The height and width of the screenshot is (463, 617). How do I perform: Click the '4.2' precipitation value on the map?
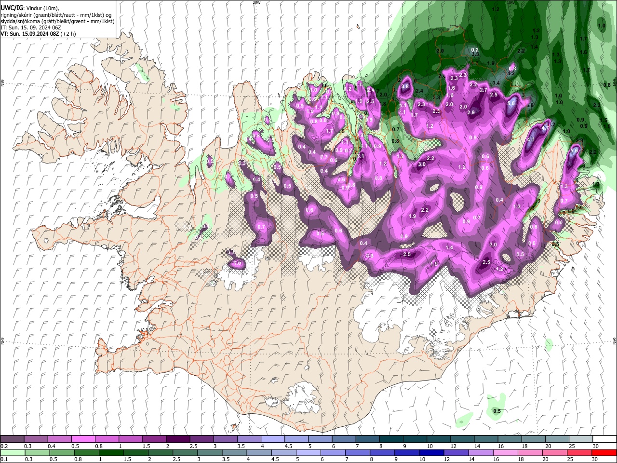(x=511, y=73)
